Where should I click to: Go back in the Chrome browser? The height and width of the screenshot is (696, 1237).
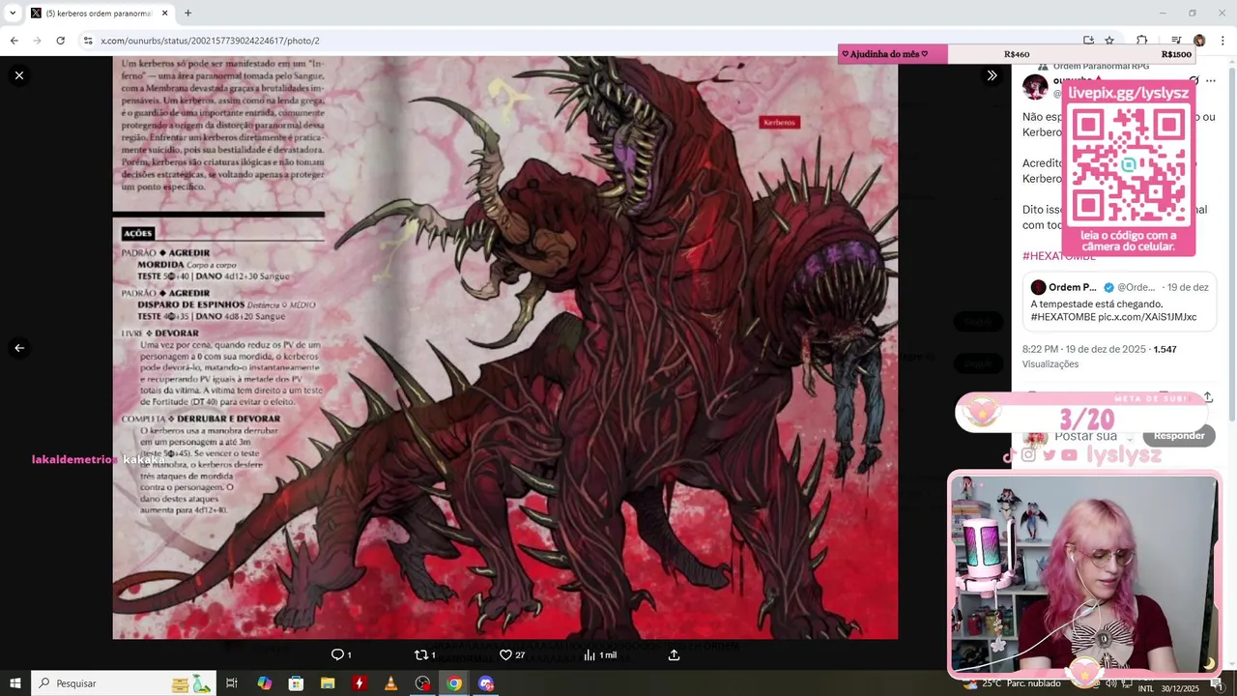pyautogui.click(x=14, y=41)
